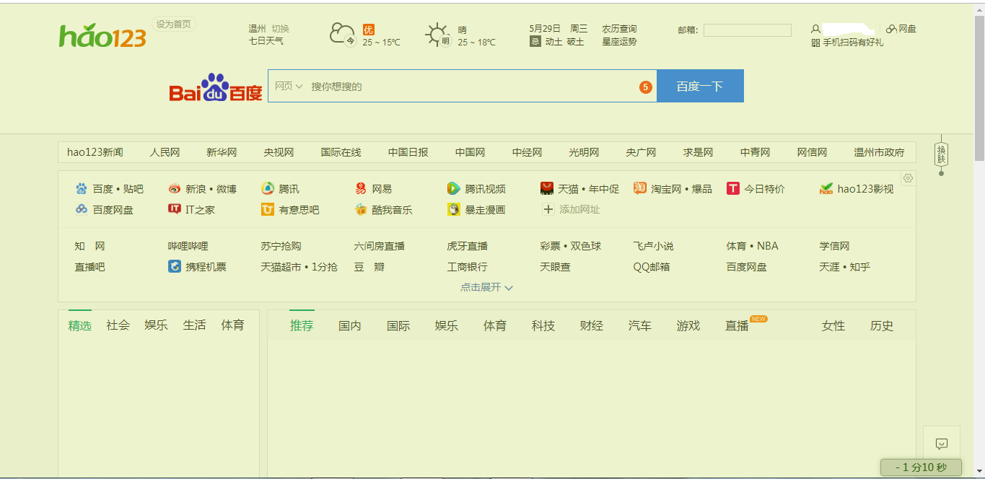This screenshot has height=479, width=985.
Task: Open 有意思吧 orange icon
Action: pyautogui.click(x=268, y=210)
